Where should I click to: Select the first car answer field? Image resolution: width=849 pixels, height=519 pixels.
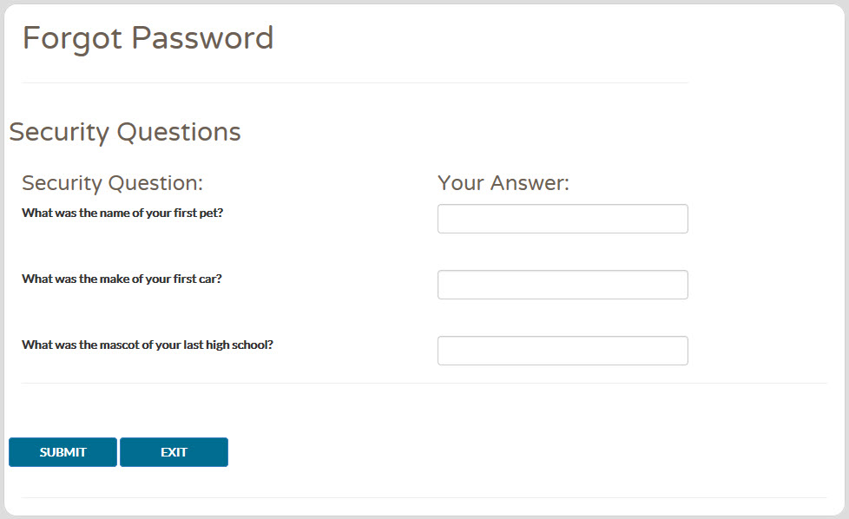point(563,285)
